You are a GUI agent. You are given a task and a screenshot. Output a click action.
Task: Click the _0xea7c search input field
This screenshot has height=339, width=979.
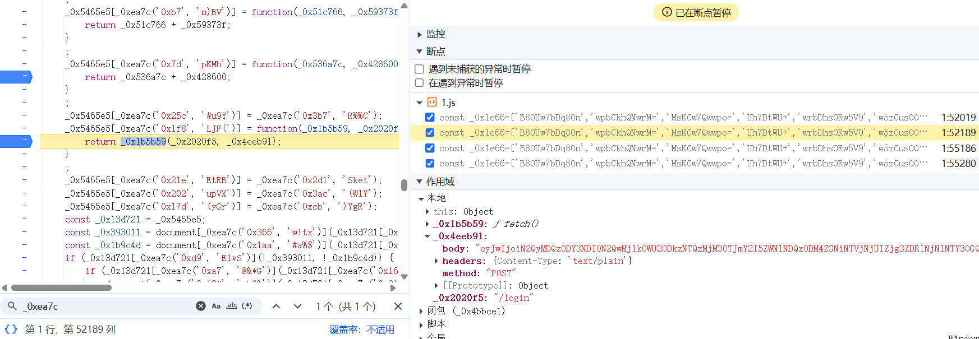[x=107, y=306]
